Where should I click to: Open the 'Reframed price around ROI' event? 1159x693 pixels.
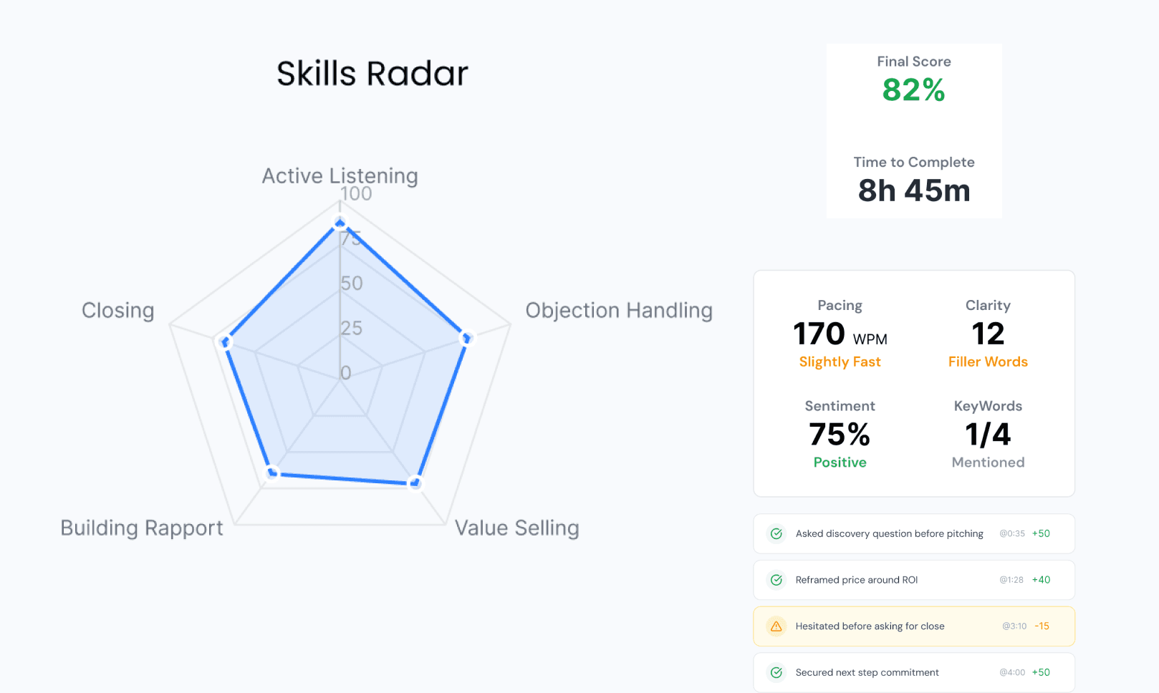914,580
